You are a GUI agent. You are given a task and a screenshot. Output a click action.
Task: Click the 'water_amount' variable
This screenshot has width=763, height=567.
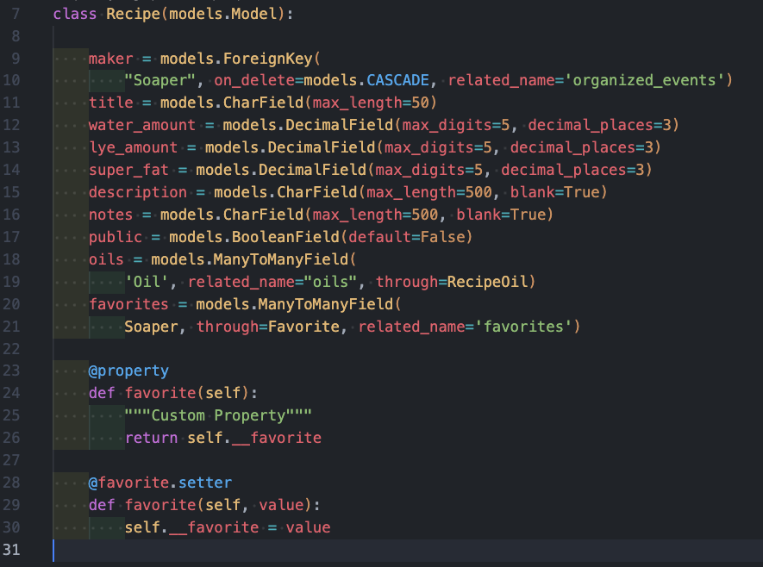(x=141, y=125)
